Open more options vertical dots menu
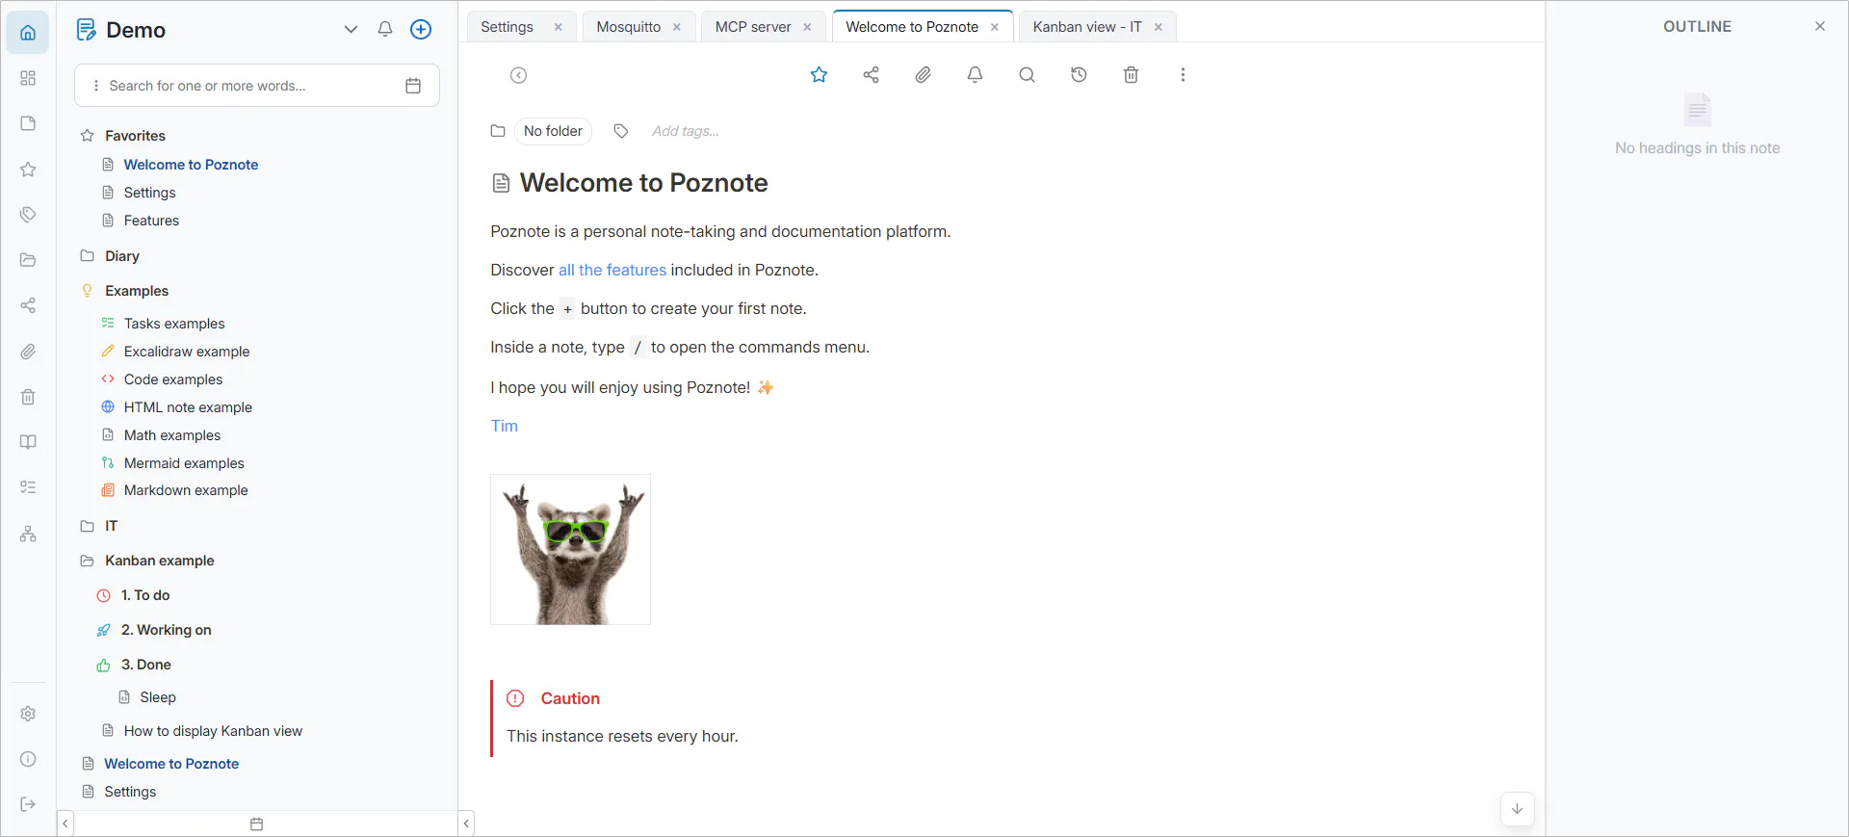This screenshot has height=837, width=1849. [x=1183, y=74]
